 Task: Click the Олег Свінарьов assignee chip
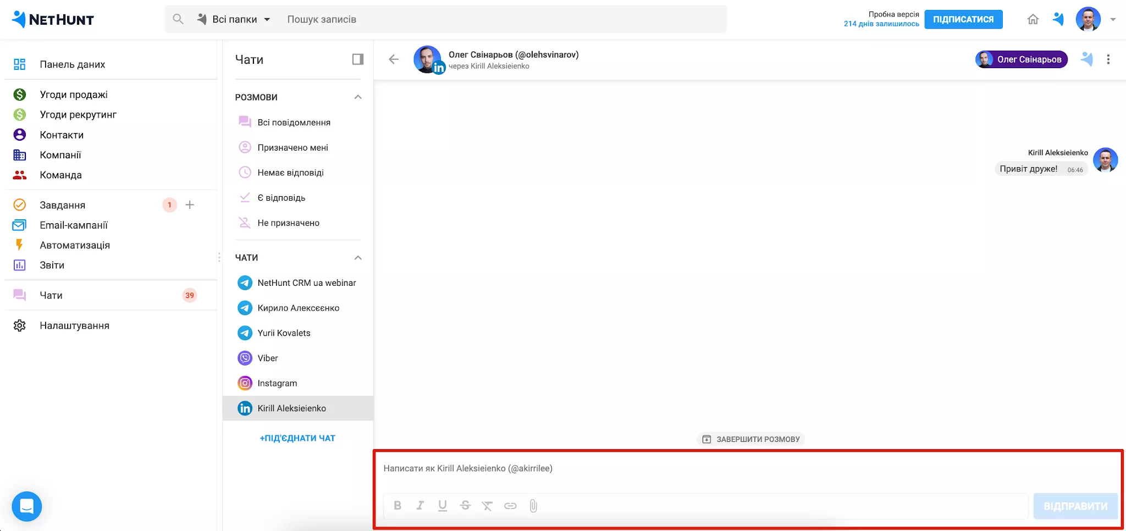point(1022,59)
